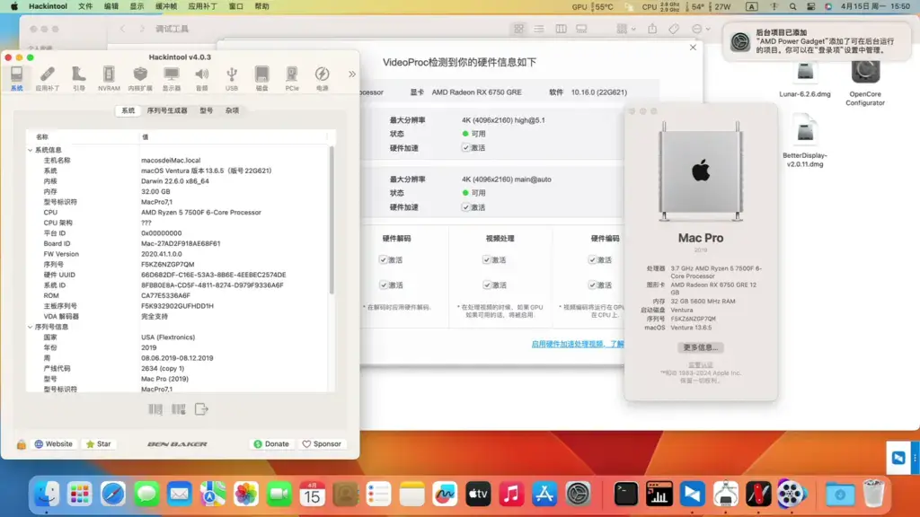Open the 文件 menu in the menu bar
The image size is (920, 517).
pos(85,6)
